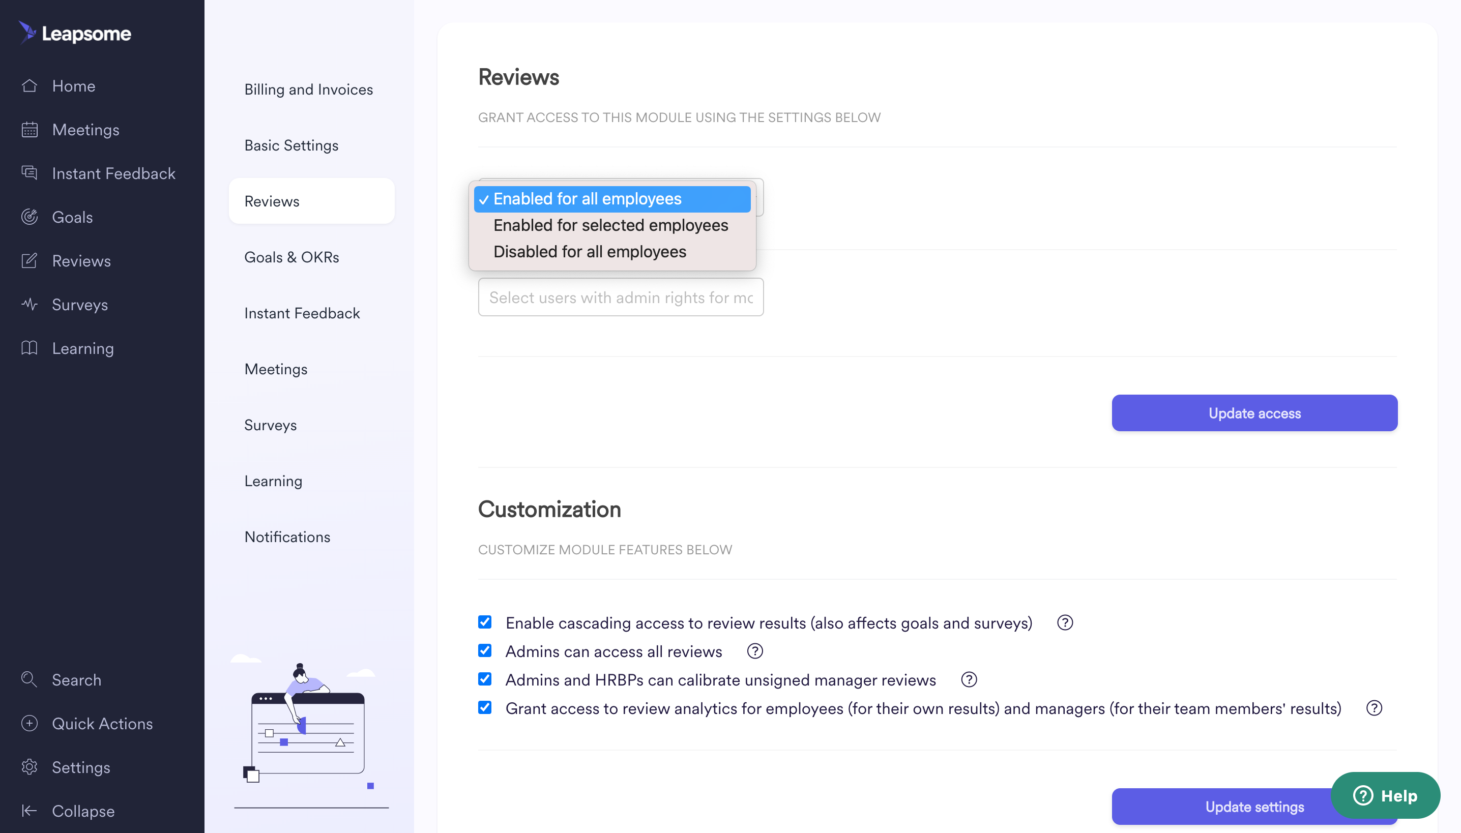The image size is (1461, 833).
Task: Open help tooltip for Admins can access all reviews
Action: click(755, 651)
